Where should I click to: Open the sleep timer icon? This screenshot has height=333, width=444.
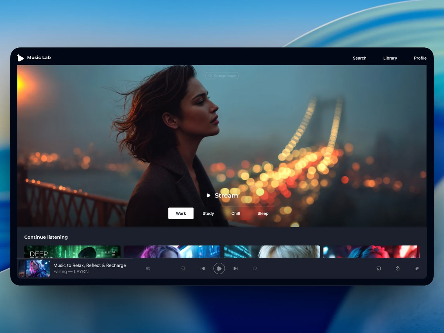(x=398, y=269)
